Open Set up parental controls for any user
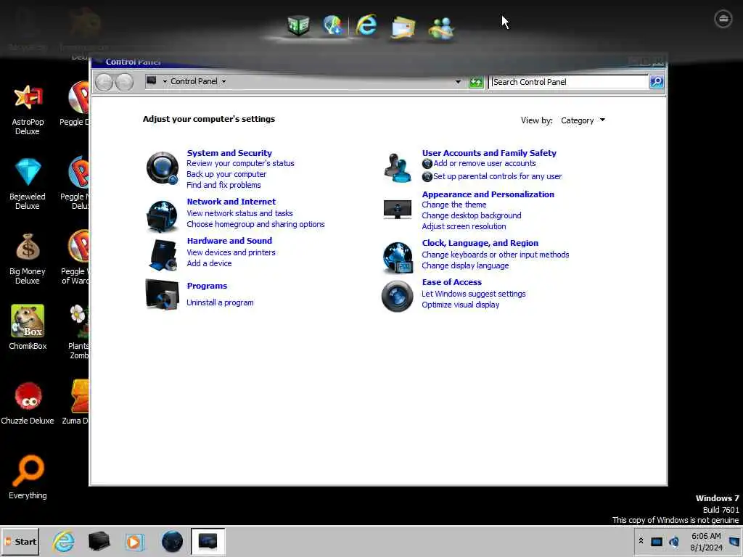The image size is (743, 557). [x=497, y=177]
